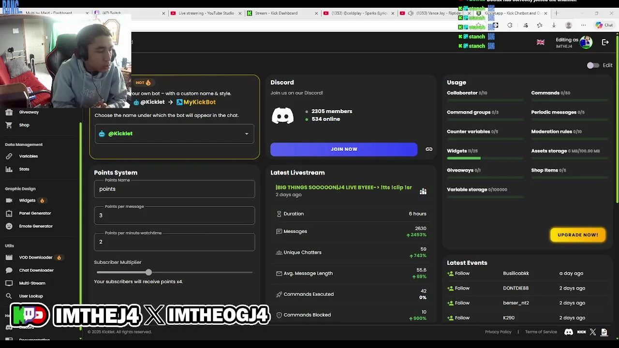Open Kick icon in footer
The width and height of the screenshot is (619, 348).
[x=582, y=332]
